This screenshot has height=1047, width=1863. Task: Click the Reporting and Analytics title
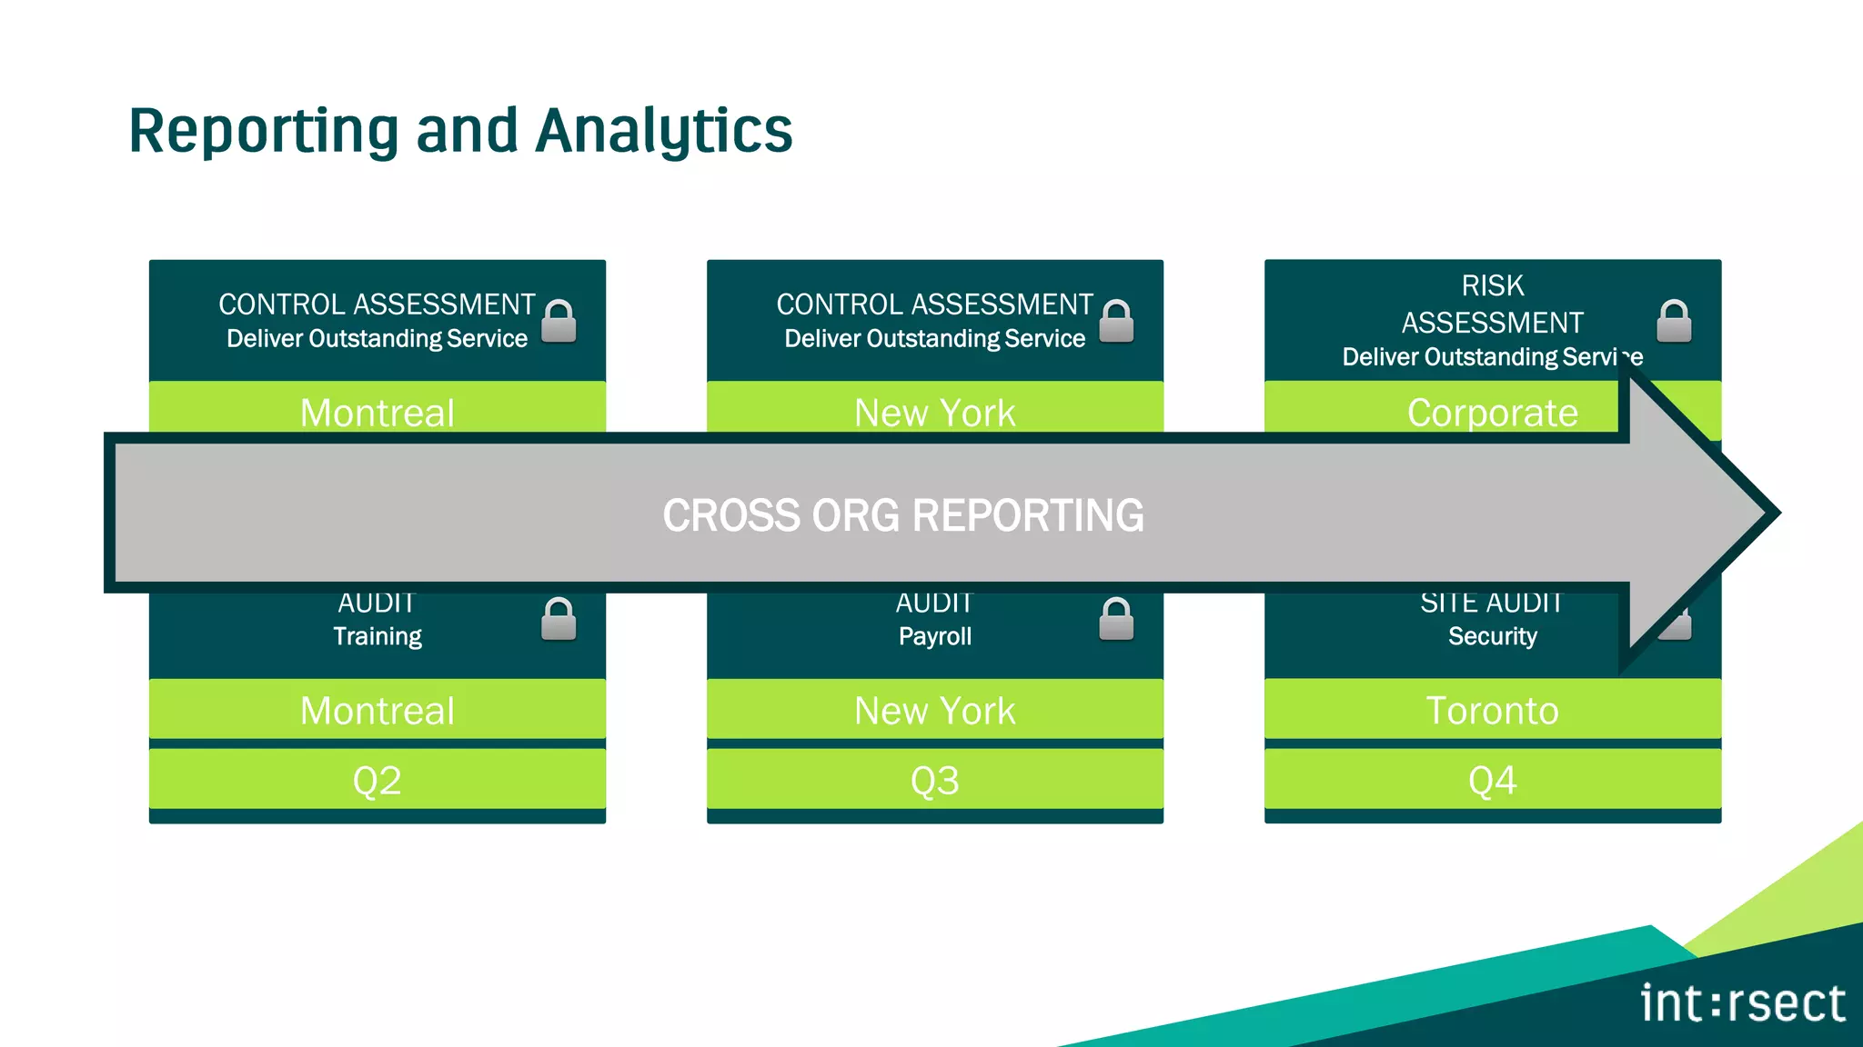(460, 130)
